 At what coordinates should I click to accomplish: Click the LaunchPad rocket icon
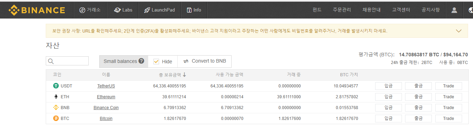point(147,10)
